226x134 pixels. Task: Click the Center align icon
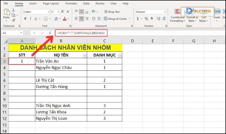click(82, 19)
